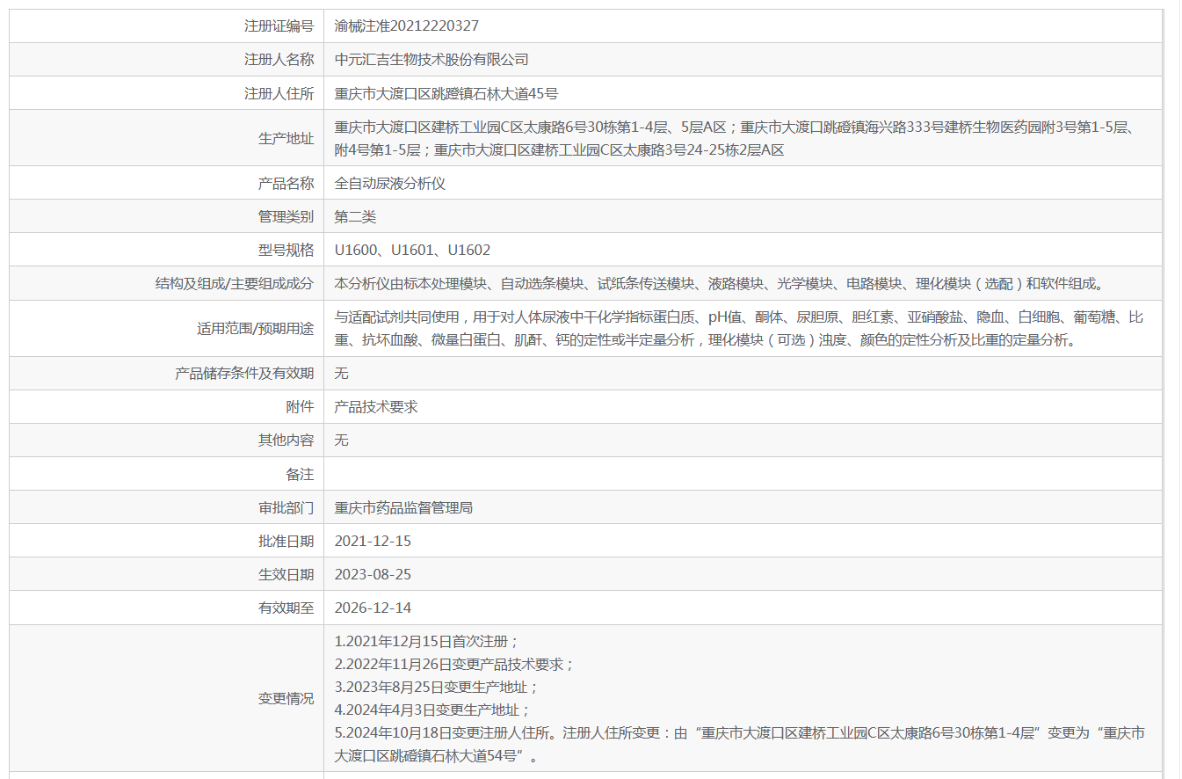Viewport: 1182px width, 779px height.
Task: Select attachment value 产品技术要求
Action: point(376,407)
